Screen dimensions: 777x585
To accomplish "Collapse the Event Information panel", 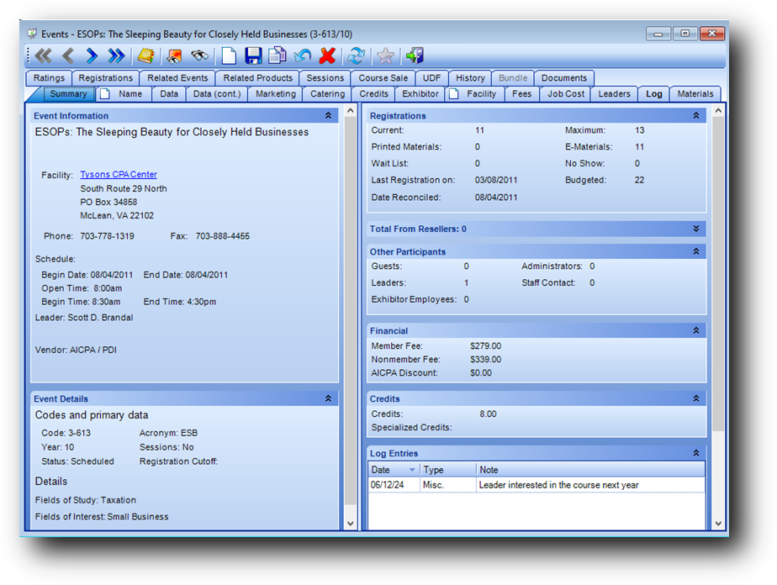I will pyautogui.click(x=328, y=116).
